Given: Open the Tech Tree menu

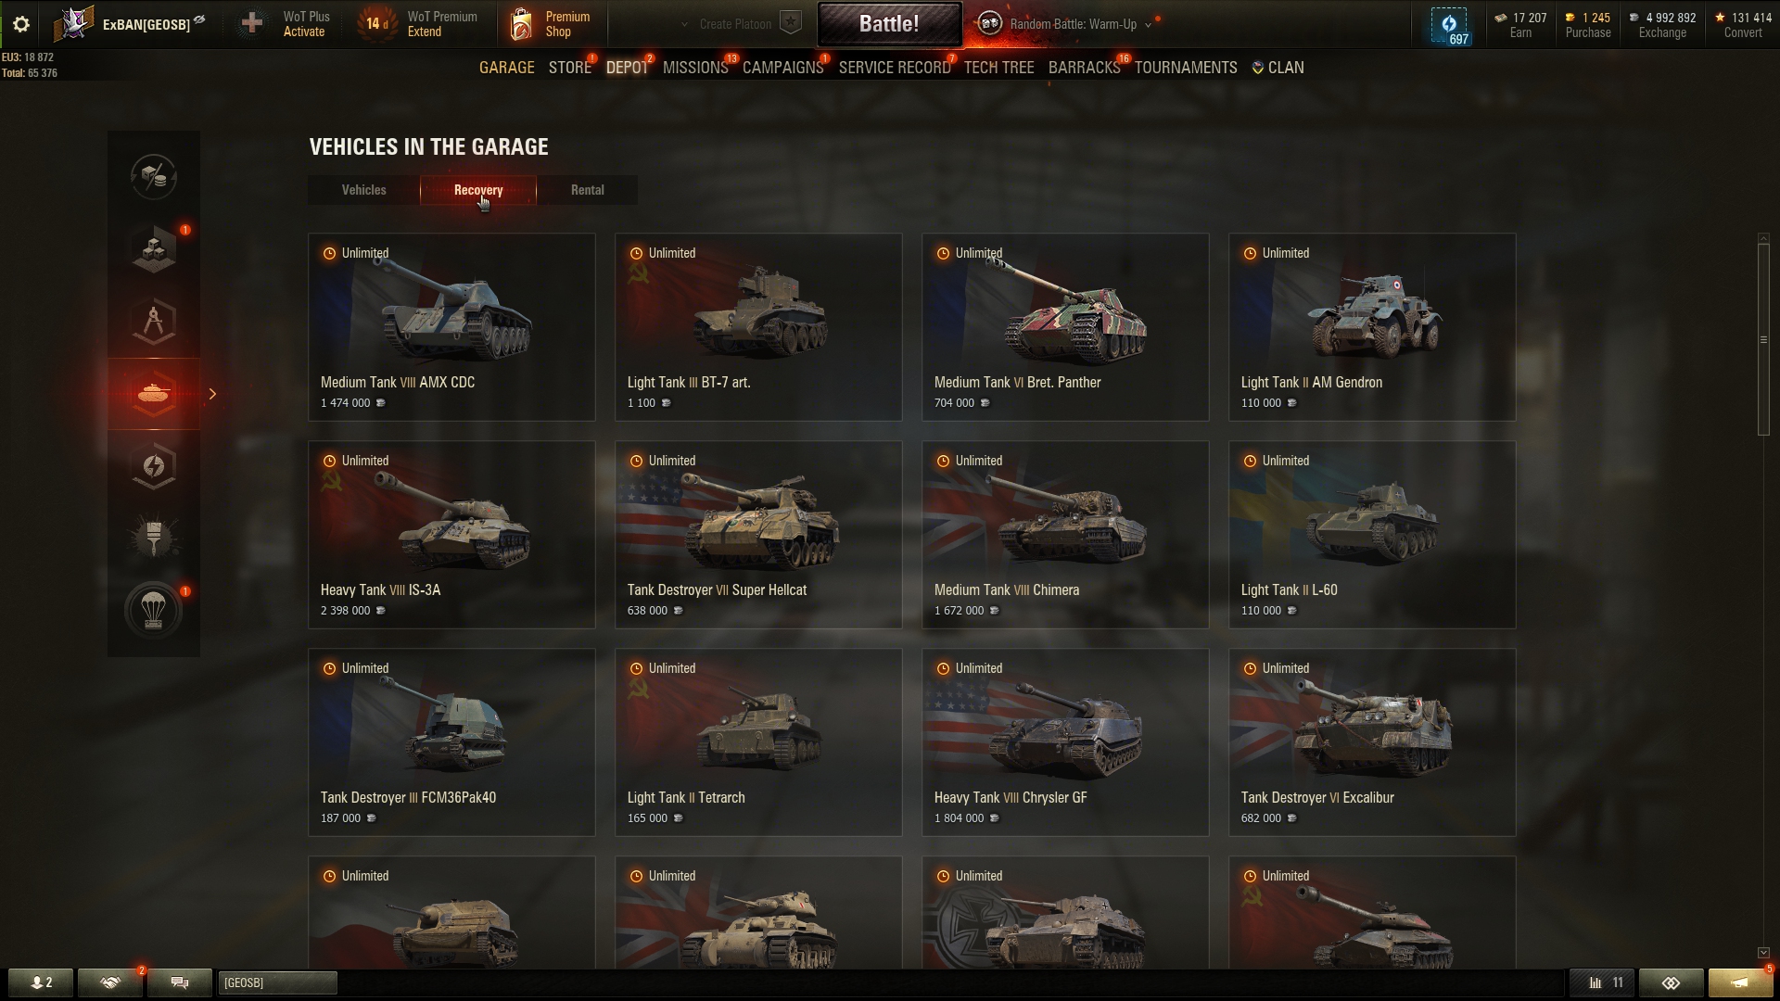Looking at the screenshot, I should coord(998,68).
